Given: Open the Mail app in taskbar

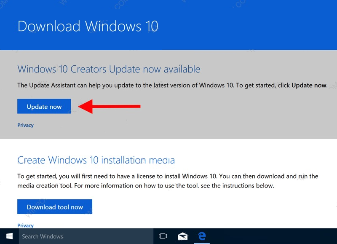Looking at the screenshot, I should 183,236.
